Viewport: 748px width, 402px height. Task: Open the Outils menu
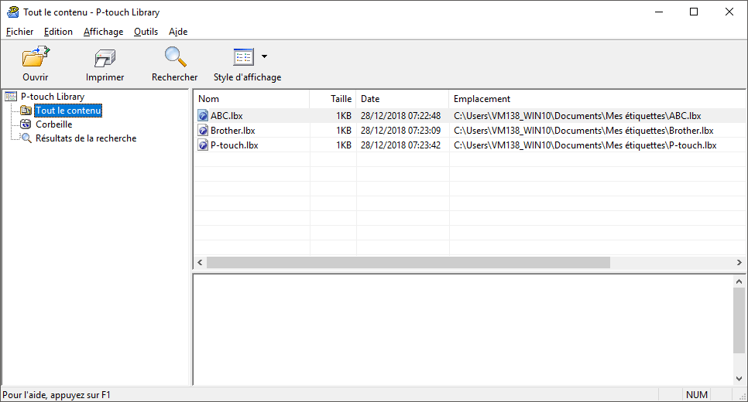[146, 32]
